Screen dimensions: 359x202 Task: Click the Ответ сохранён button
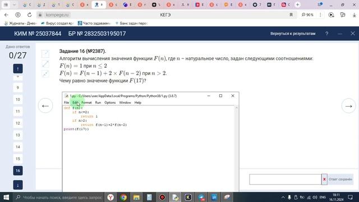click(x=340, y=180)
